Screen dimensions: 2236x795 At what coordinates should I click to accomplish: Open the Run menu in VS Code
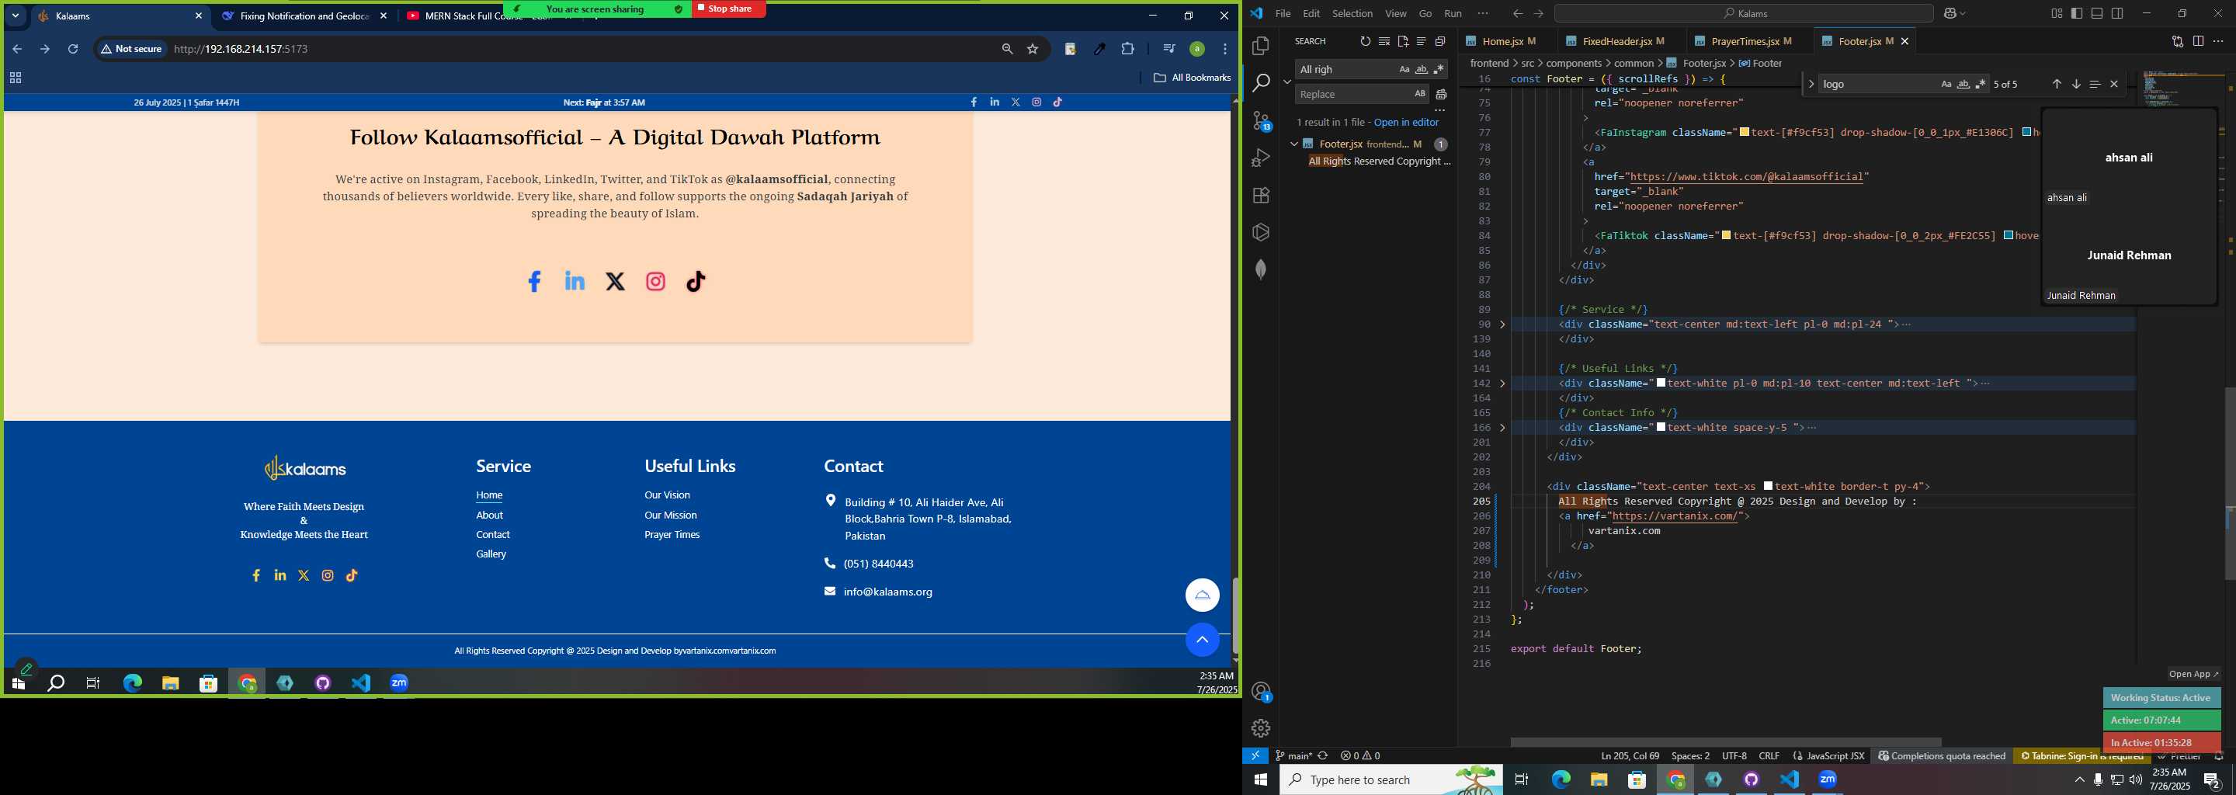[x=1452, y=14]
